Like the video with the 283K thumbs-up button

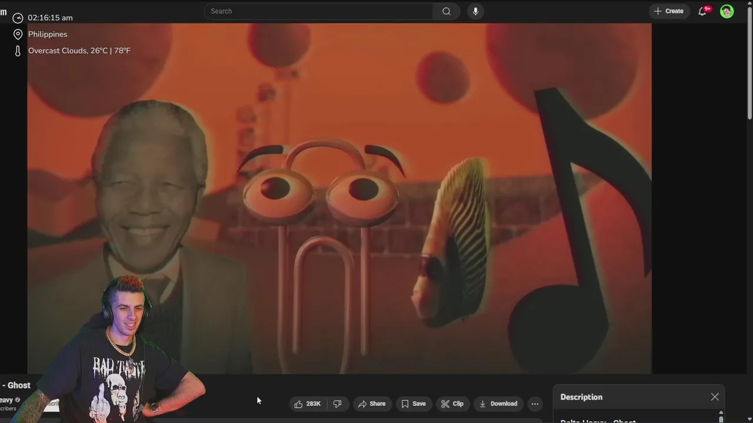[x=308, y=404]
